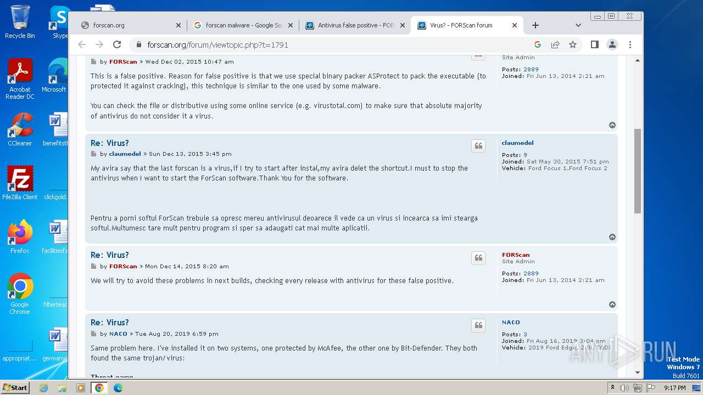
Task: Click the taskbar clock showing 9:17 PM
Action: [x=674, y=388]
